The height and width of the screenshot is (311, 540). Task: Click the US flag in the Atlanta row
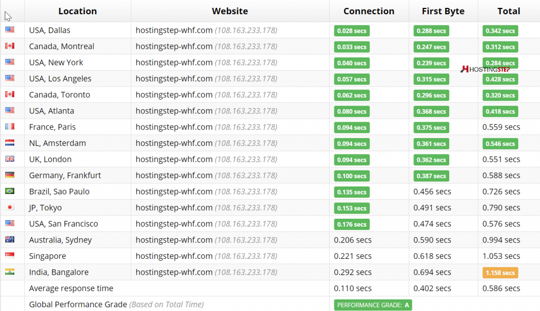[9, 110]
